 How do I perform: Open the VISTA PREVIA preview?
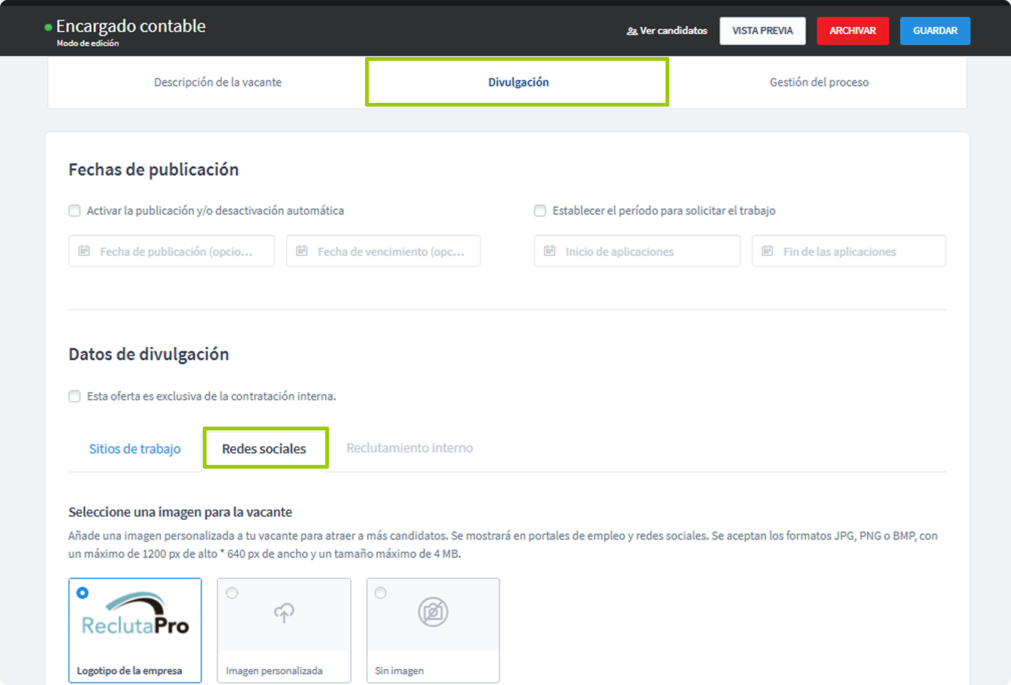pyautogui.click(x=762, y=31)
